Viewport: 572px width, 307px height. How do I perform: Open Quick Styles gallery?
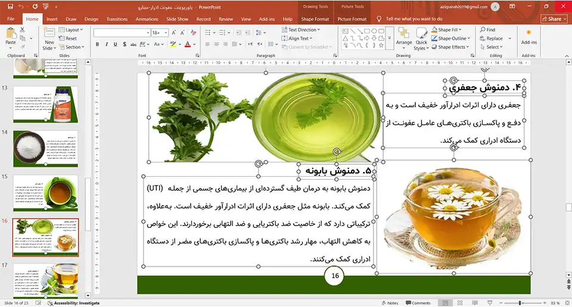pyautogui.click(x=421, y=39)
